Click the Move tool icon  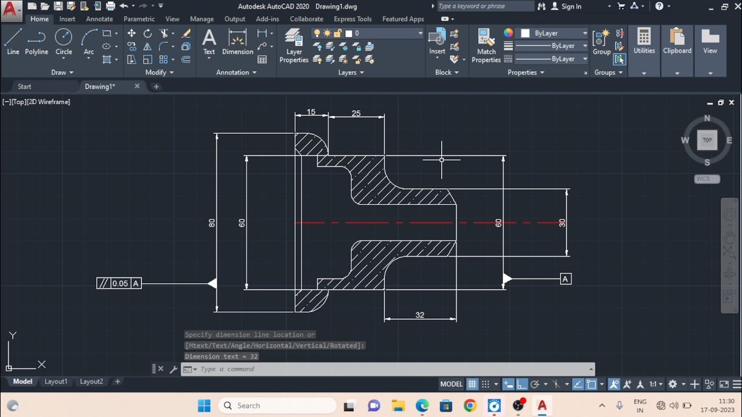pos(132,34)
